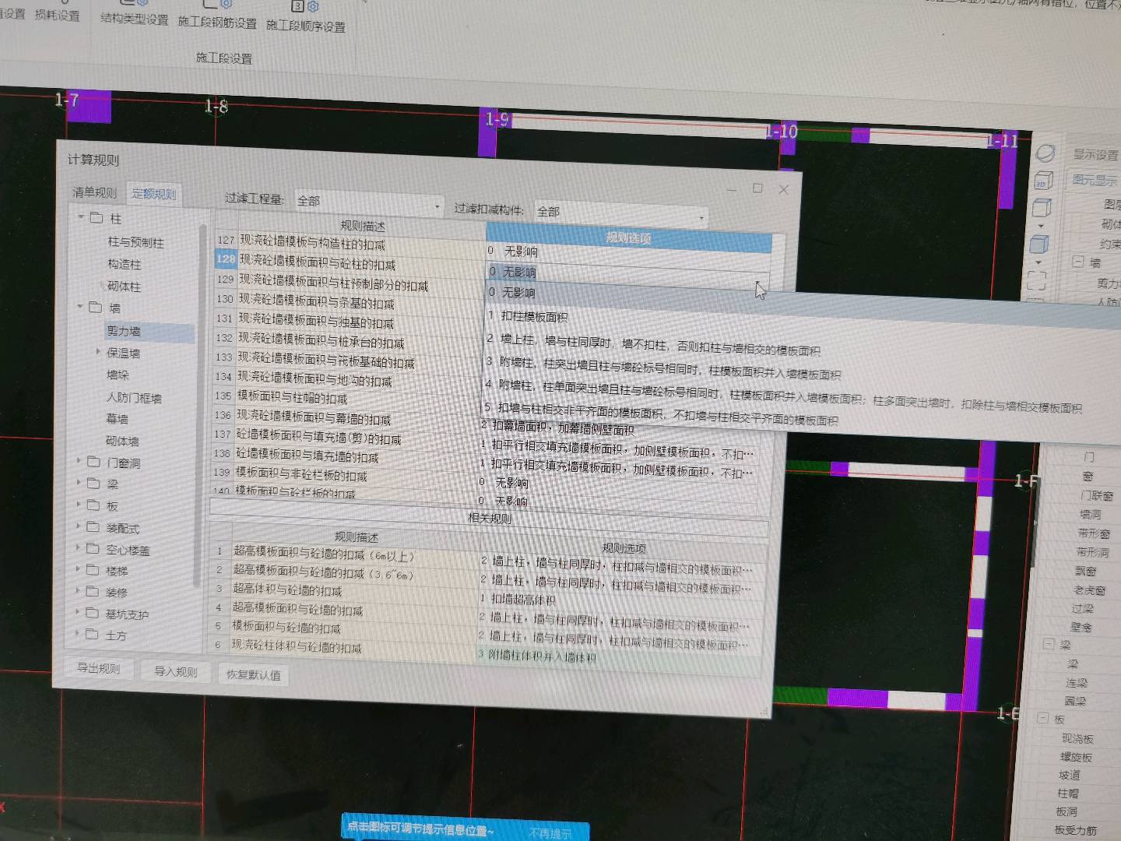Collapse the 梁 group in display panel
1121x841 pixels.
(x=1049, y=644)
